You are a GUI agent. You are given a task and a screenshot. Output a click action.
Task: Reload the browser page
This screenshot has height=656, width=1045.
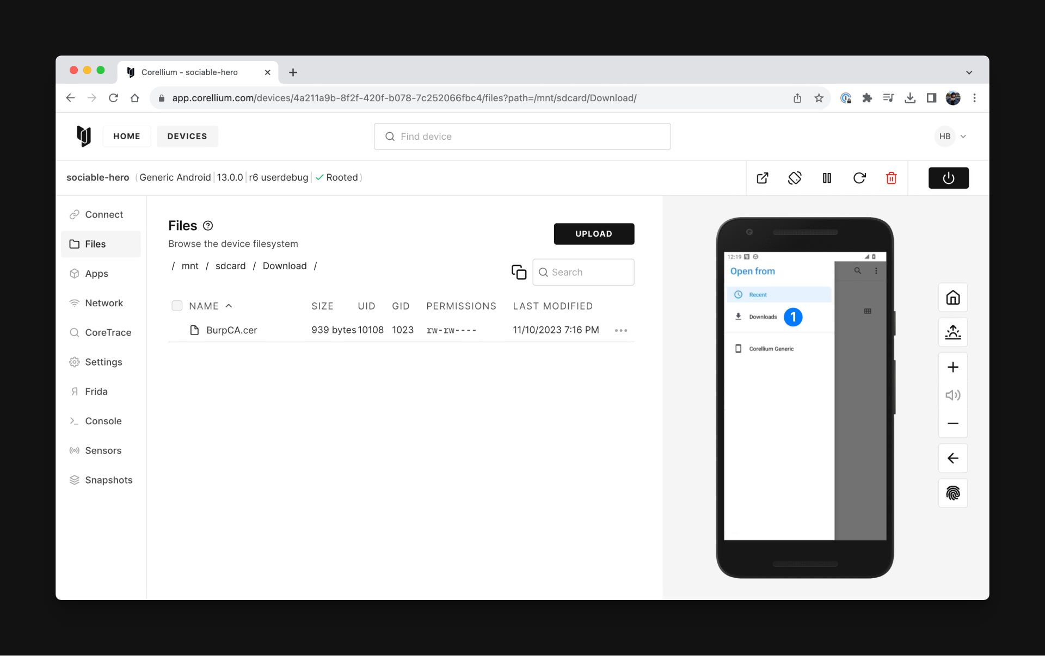(113, 98)
